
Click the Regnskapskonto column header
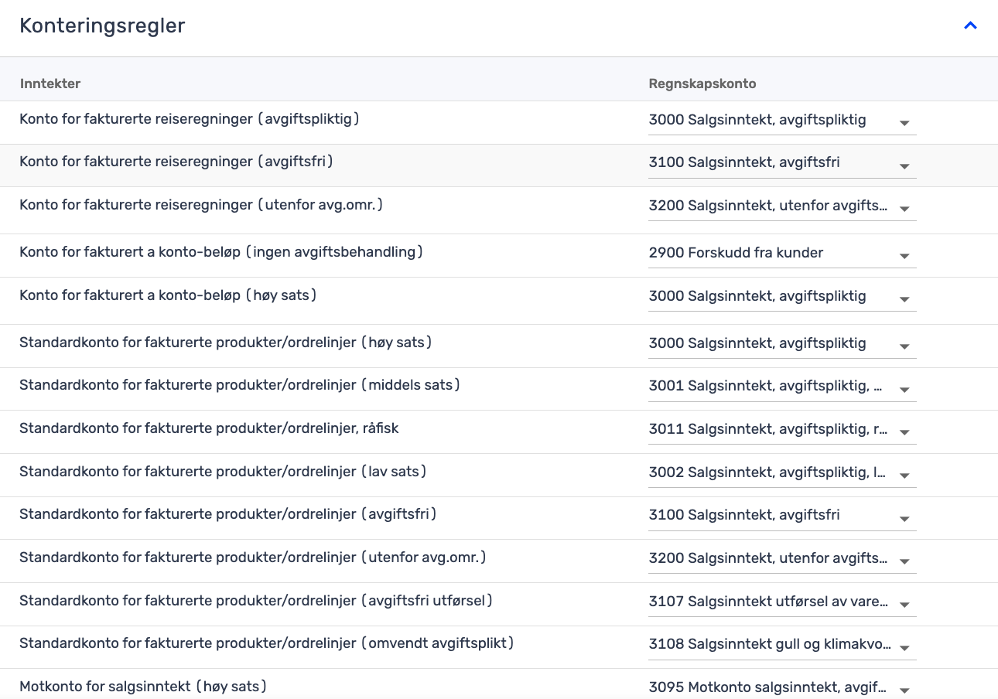(702, 84)
